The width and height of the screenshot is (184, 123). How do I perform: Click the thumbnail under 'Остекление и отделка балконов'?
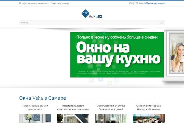coord(111,118)
